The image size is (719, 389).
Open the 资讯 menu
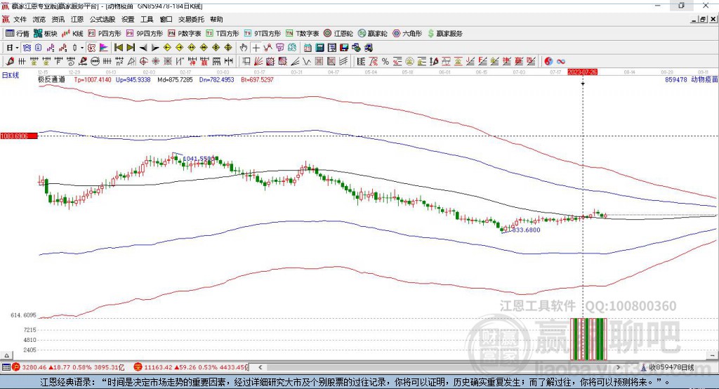click(58, 19)
